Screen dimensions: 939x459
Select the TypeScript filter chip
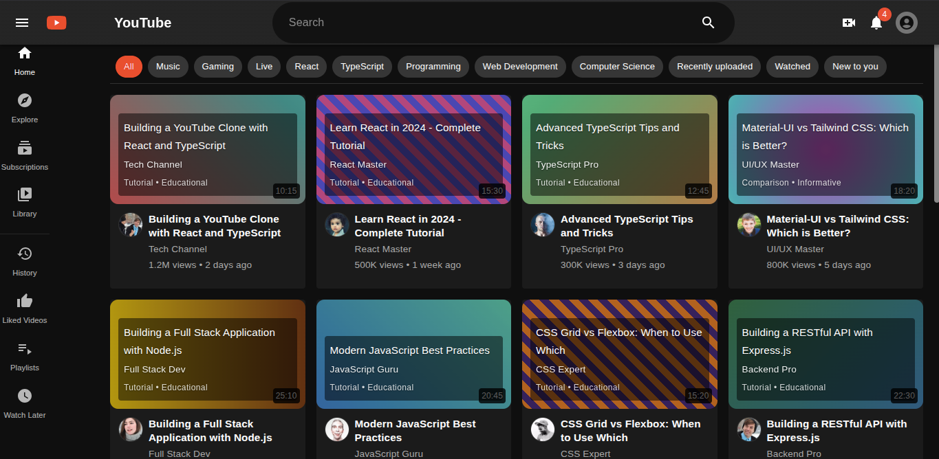point(363,67)
